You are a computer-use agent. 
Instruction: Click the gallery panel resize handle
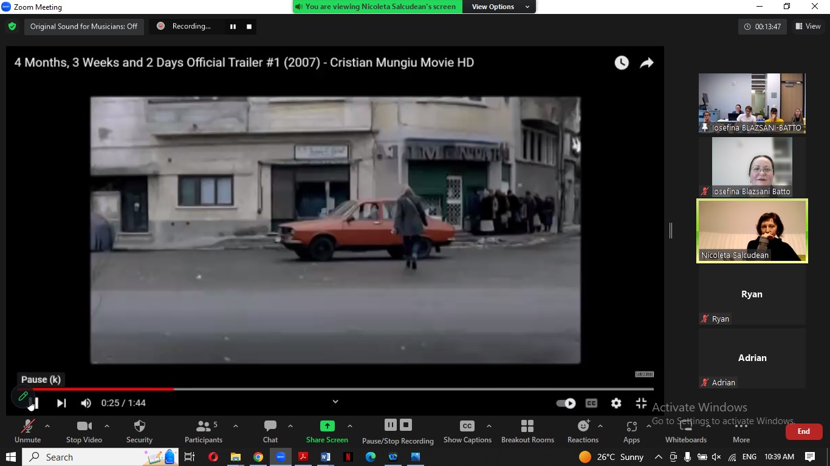coord(671,231)
